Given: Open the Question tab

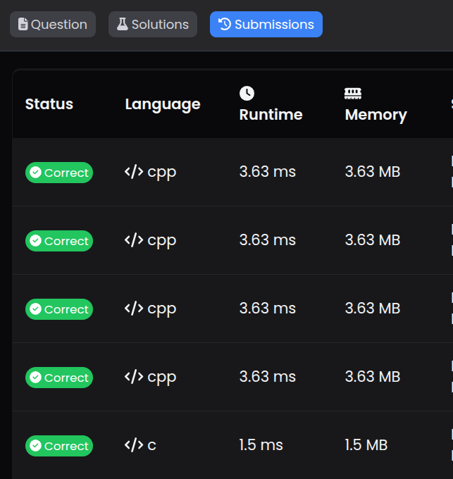Looking at the screenshot, I should tap(52, 25).
